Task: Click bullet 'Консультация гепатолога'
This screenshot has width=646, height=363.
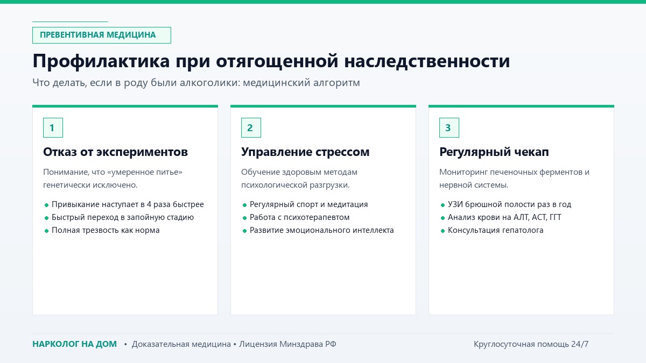Action: coord(496,230)
